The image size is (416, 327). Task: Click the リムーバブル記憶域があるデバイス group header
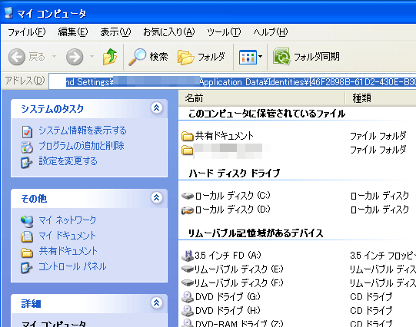(x=256, y=233)
